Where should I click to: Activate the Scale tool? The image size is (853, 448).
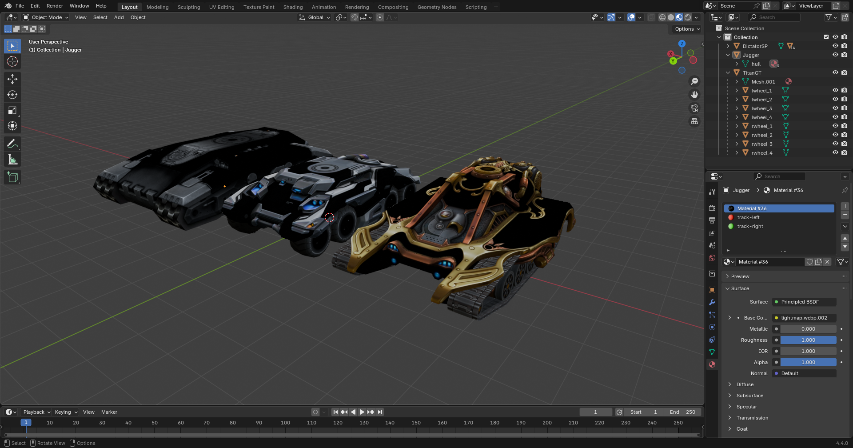(x=12, y=110)
